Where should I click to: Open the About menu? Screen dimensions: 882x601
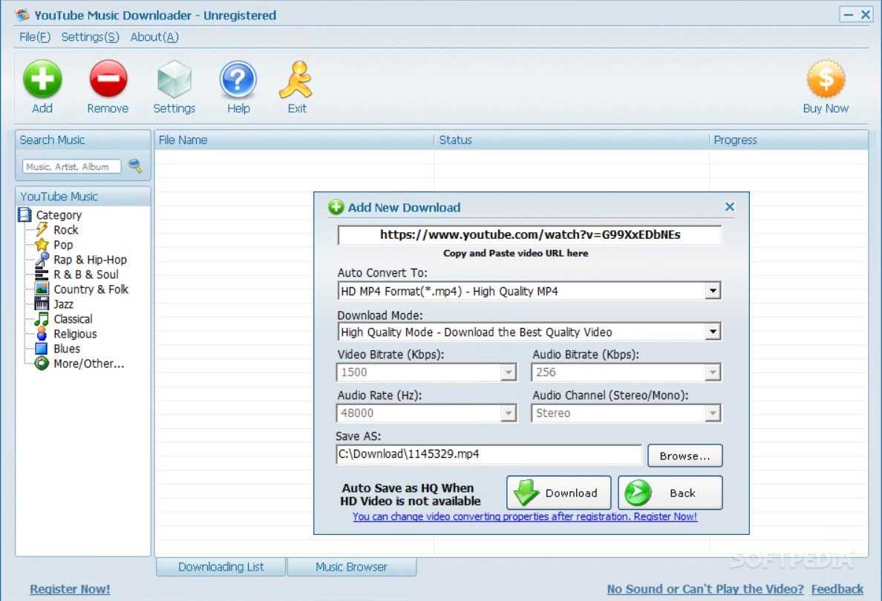[x=154, y=37]
